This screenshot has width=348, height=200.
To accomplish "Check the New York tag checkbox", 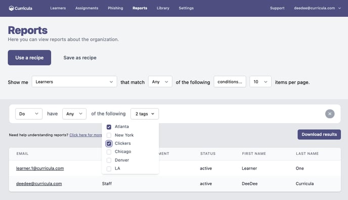I will point(109,135).
